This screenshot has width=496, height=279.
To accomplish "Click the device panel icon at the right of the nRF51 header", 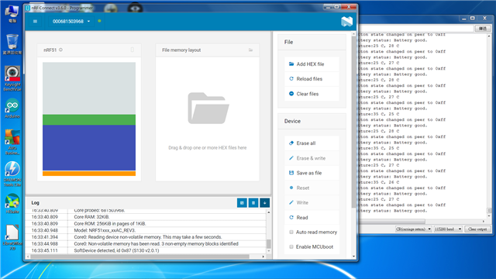I will [133, 50].
